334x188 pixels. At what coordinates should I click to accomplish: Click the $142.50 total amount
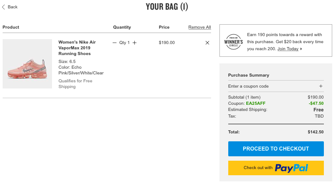(x=315, y=132)
